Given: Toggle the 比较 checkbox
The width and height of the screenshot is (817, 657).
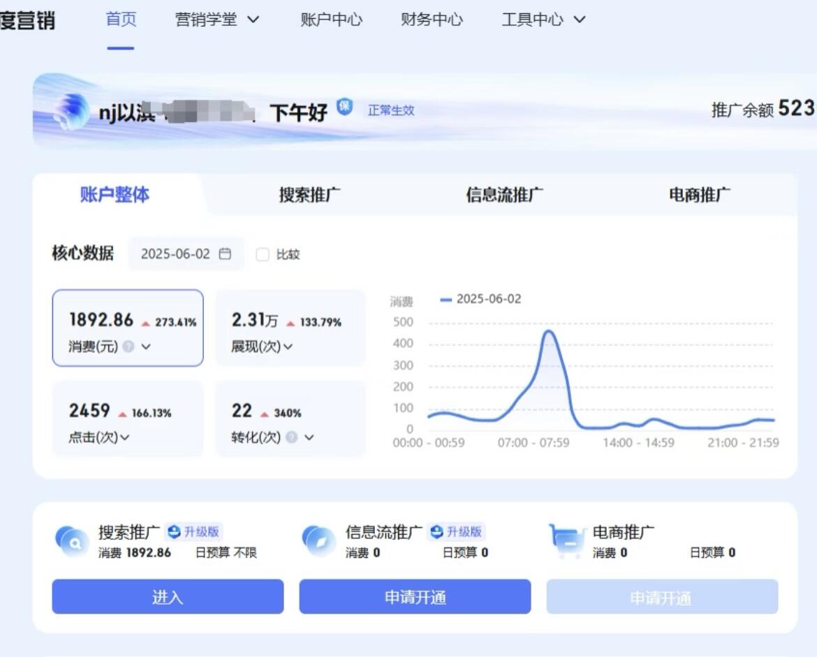Looking at the screenshot, I should coord(263,254).
